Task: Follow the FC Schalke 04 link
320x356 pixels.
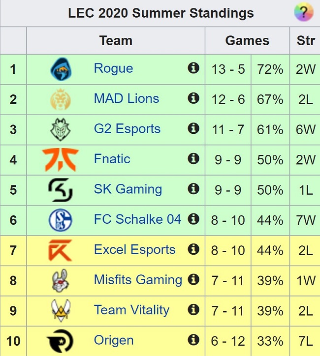Action: point(137,219)
